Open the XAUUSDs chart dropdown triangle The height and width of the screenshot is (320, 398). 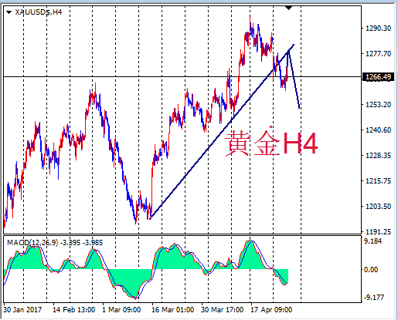[x=9, y=12]
